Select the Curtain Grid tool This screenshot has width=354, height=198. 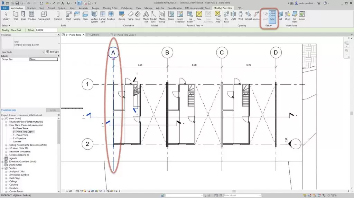[103, 16]
